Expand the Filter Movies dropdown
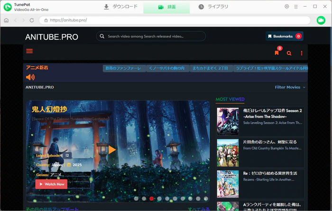The height and width of the screenshot is (211, 332). [290, 87]
